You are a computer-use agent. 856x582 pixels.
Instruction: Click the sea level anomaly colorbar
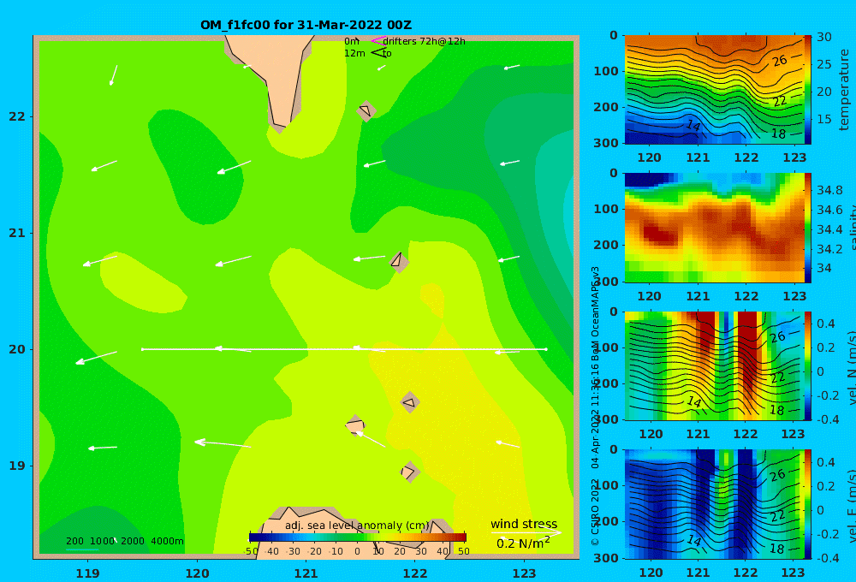click(358, 537)
